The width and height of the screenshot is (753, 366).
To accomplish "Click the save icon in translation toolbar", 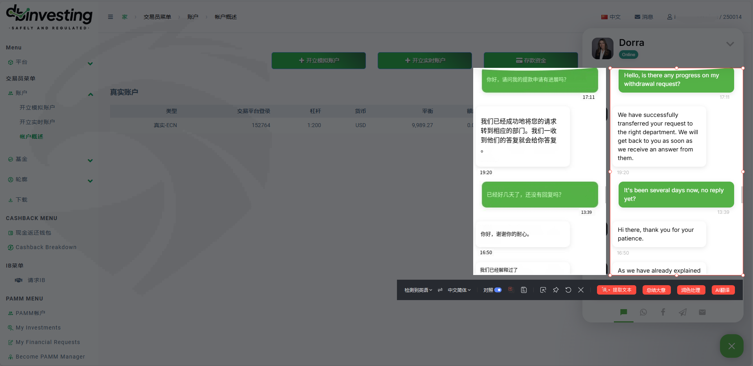I will pyautogui.click(x=524, y=290).
